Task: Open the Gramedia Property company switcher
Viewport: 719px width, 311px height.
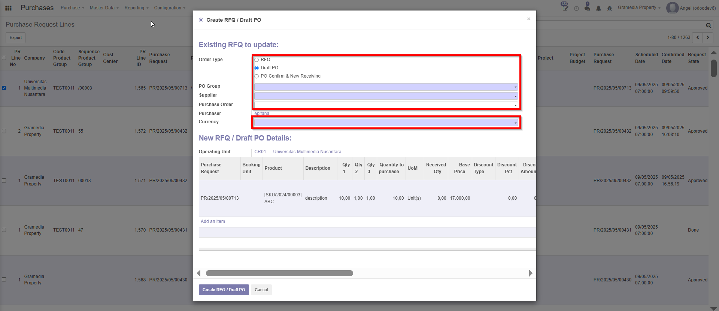Action: point(639,7)
